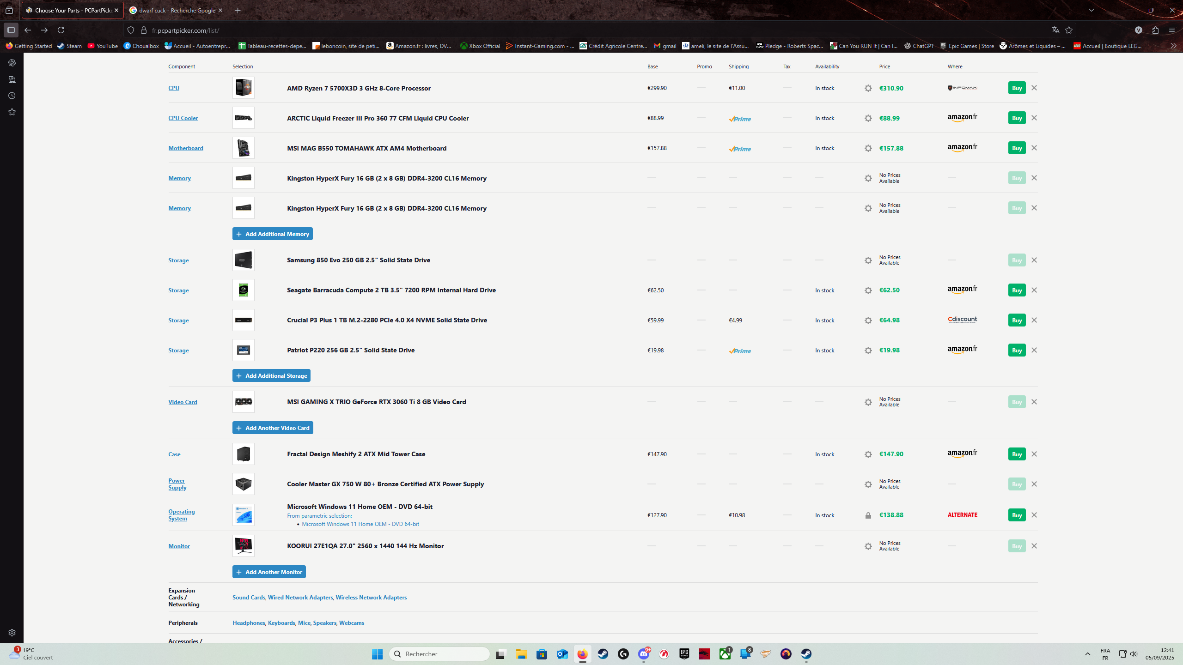Open browser history from sidebar clock icon

[12, 96]
